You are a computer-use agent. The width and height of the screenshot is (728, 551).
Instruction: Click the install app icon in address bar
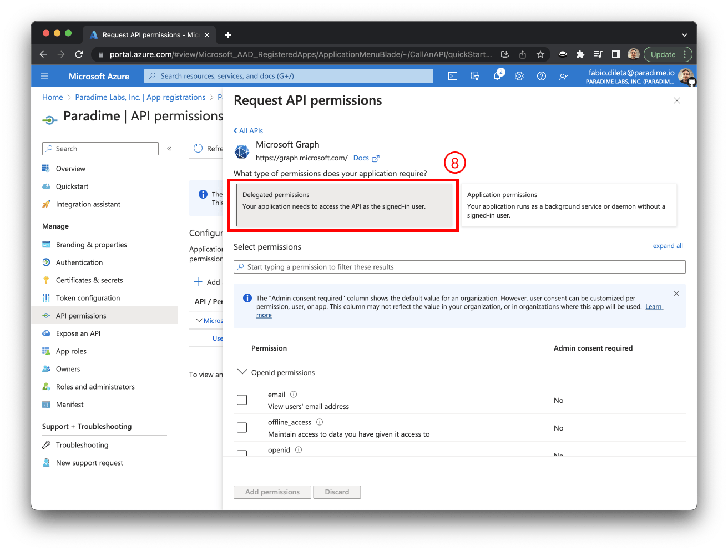(504, 54)
